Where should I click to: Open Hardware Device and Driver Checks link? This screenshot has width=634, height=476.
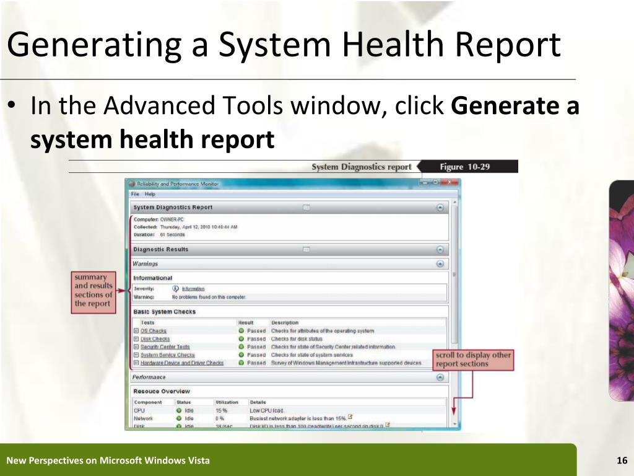[182, 363]
